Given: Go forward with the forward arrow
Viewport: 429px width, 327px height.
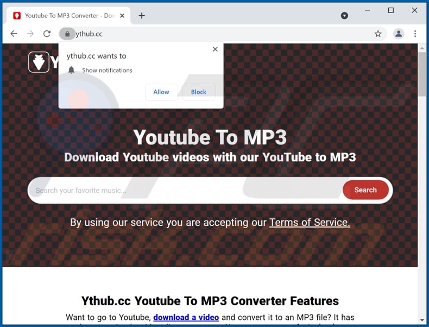Looking at the screenshot, I should click(30, 34).
